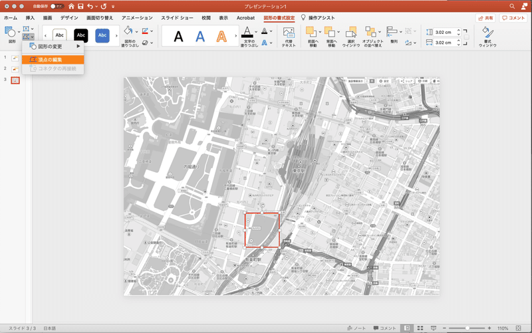
Task: Open the shape outline dropdown arrow
Action: coord(152,31)
